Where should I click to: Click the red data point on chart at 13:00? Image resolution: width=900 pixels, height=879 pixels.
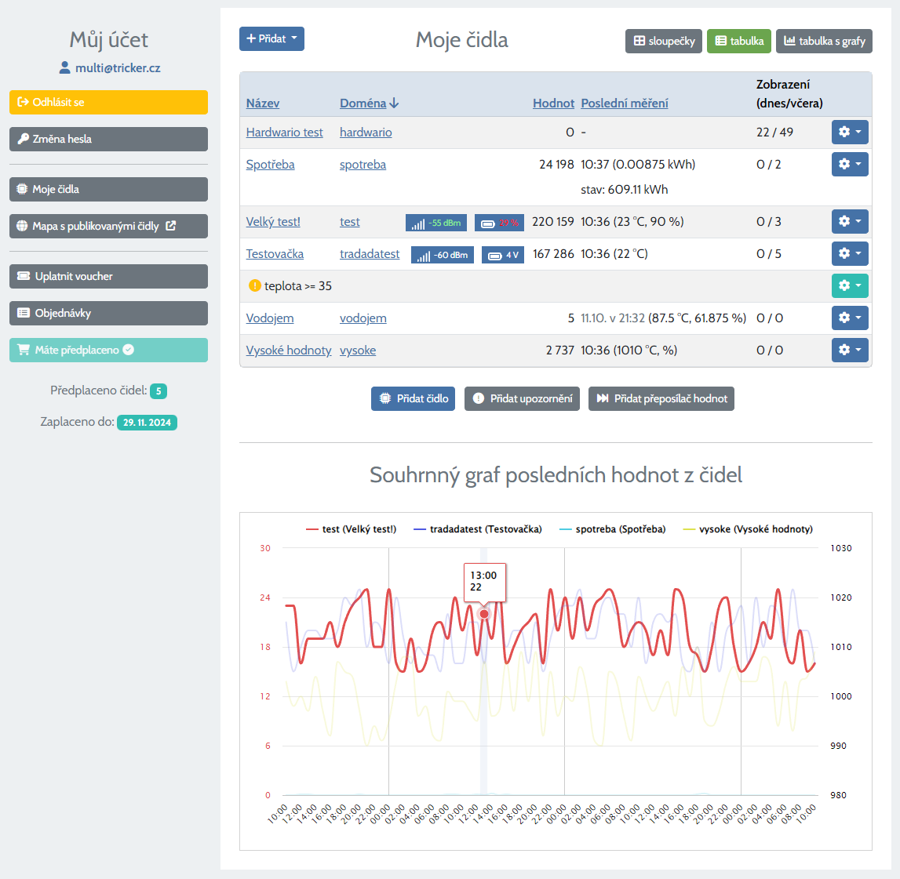point(484,614)
